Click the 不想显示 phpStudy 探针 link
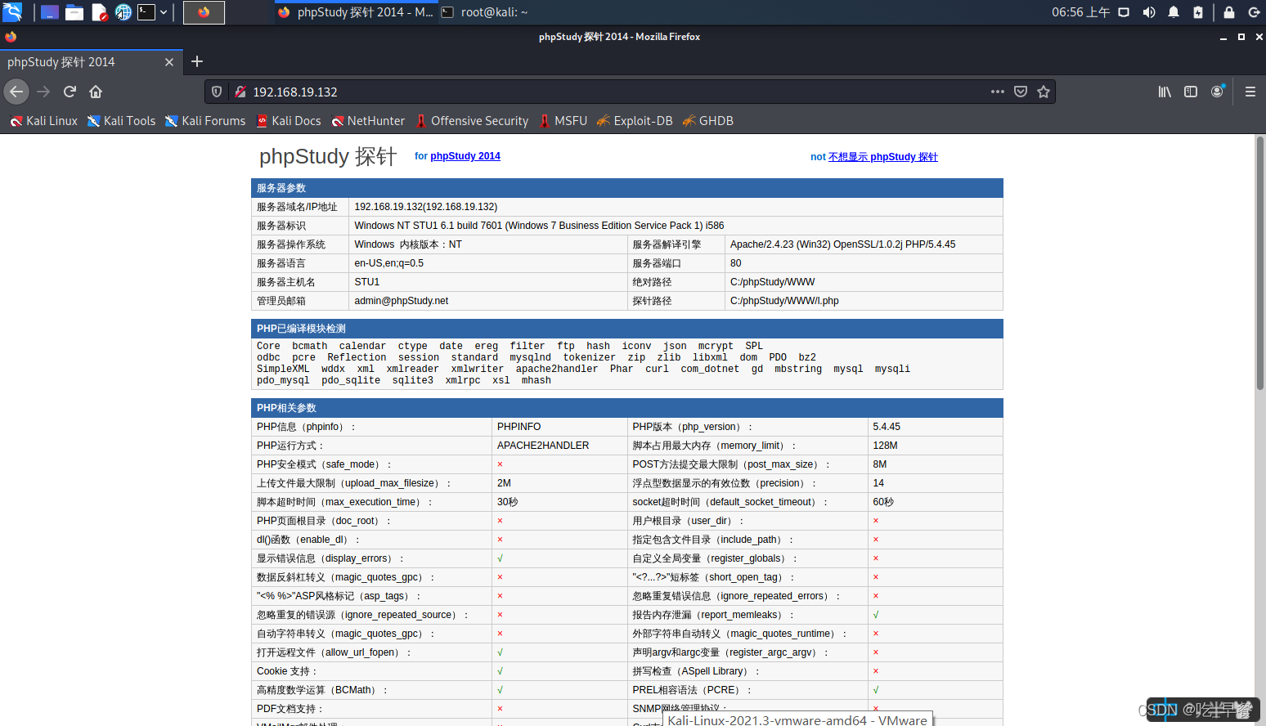The height and width of the screenshot is (726, 1266). point(883,157)
